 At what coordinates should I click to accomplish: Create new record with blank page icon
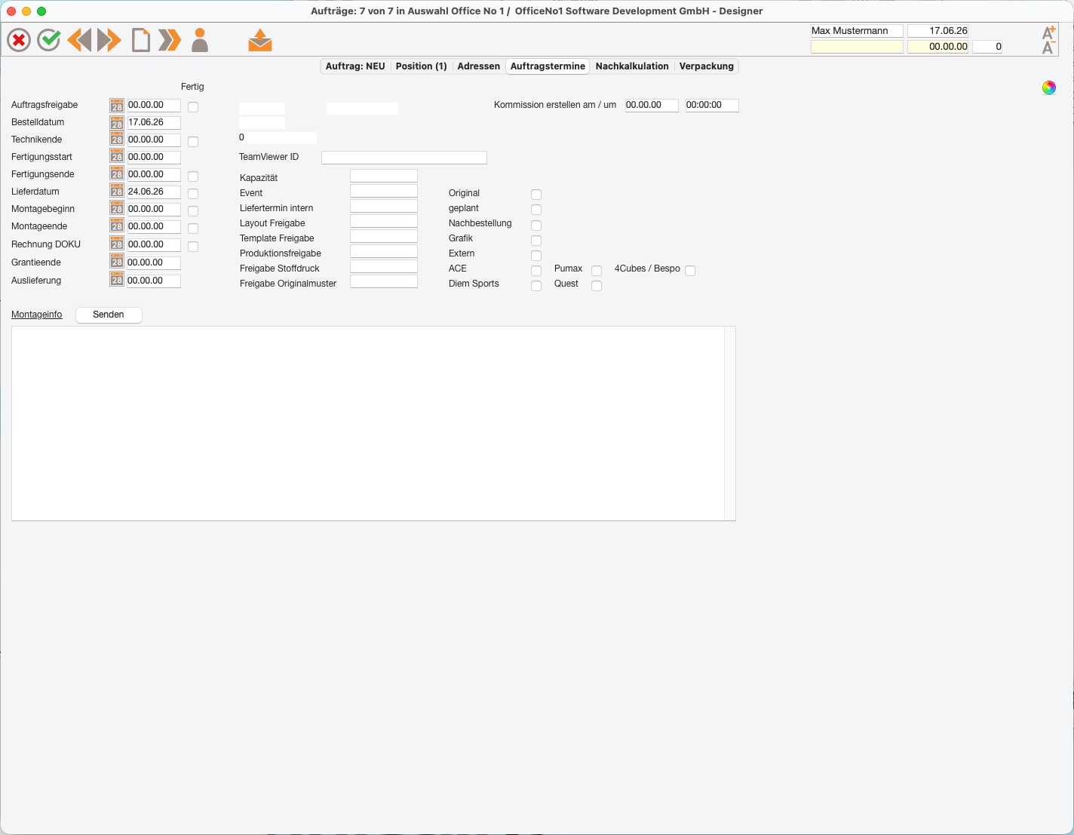(x=140, y=40)
